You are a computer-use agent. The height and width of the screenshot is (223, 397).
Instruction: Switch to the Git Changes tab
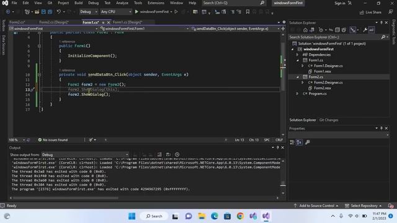point(329,120)
